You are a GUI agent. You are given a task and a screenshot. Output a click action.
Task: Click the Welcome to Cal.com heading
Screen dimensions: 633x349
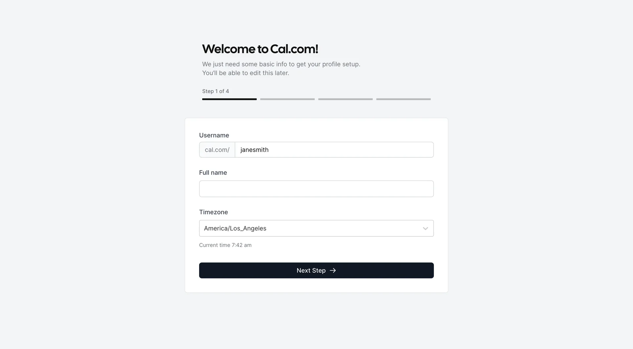(260, 49)
